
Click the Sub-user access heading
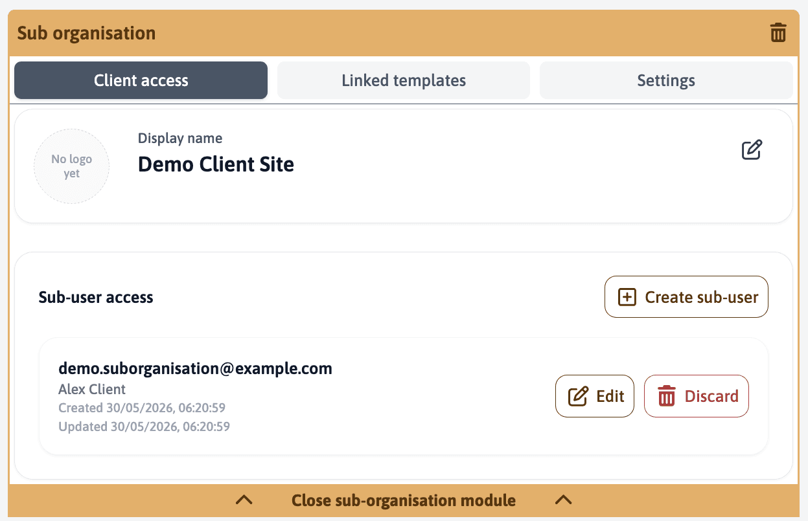96,297
